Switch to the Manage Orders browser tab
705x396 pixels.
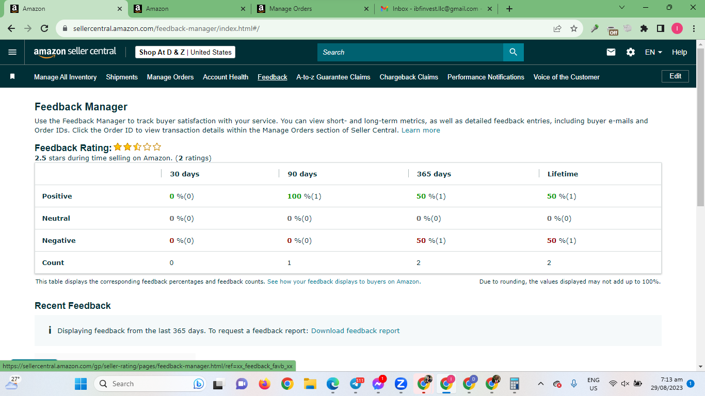click(312, 9)
